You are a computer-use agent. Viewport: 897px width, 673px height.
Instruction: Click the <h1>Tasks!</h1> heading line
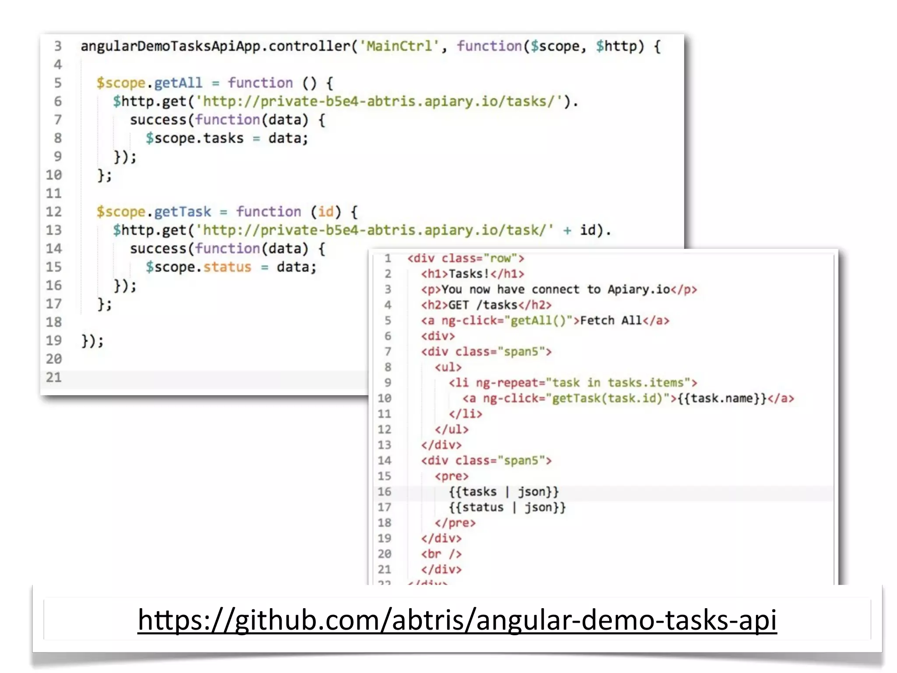[473, 274]
